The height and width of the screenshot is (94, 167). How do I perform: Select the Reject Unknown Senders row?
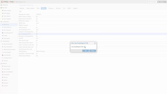coord(92,19)
